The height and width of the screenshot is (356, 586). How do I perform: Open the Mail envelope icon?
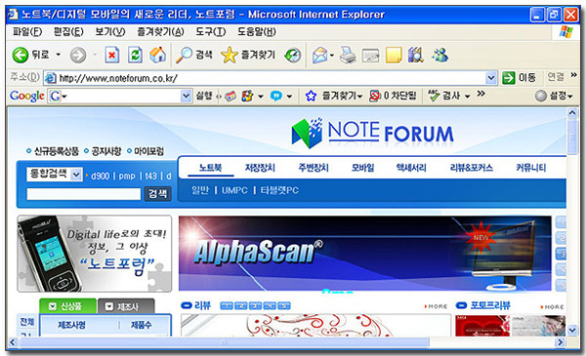click(320, 56)
